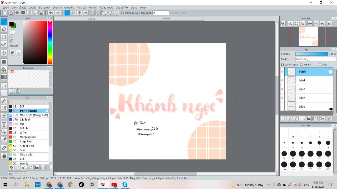
Task: Click the Điều chỉnh value input field
Action: tap(160, 13)
